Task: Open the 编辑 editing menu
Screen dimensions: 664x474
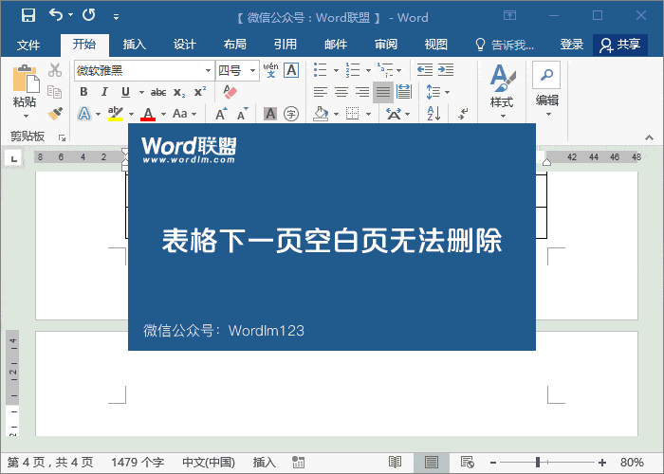Action: pyautogui.click(x=546, y=90)
